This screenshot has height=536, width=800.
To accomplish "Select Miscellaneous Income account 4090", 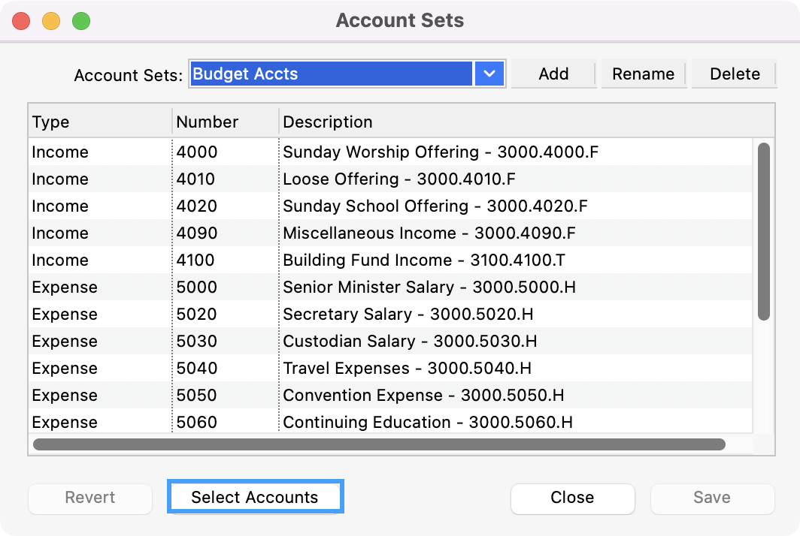I will coord(429,233).
